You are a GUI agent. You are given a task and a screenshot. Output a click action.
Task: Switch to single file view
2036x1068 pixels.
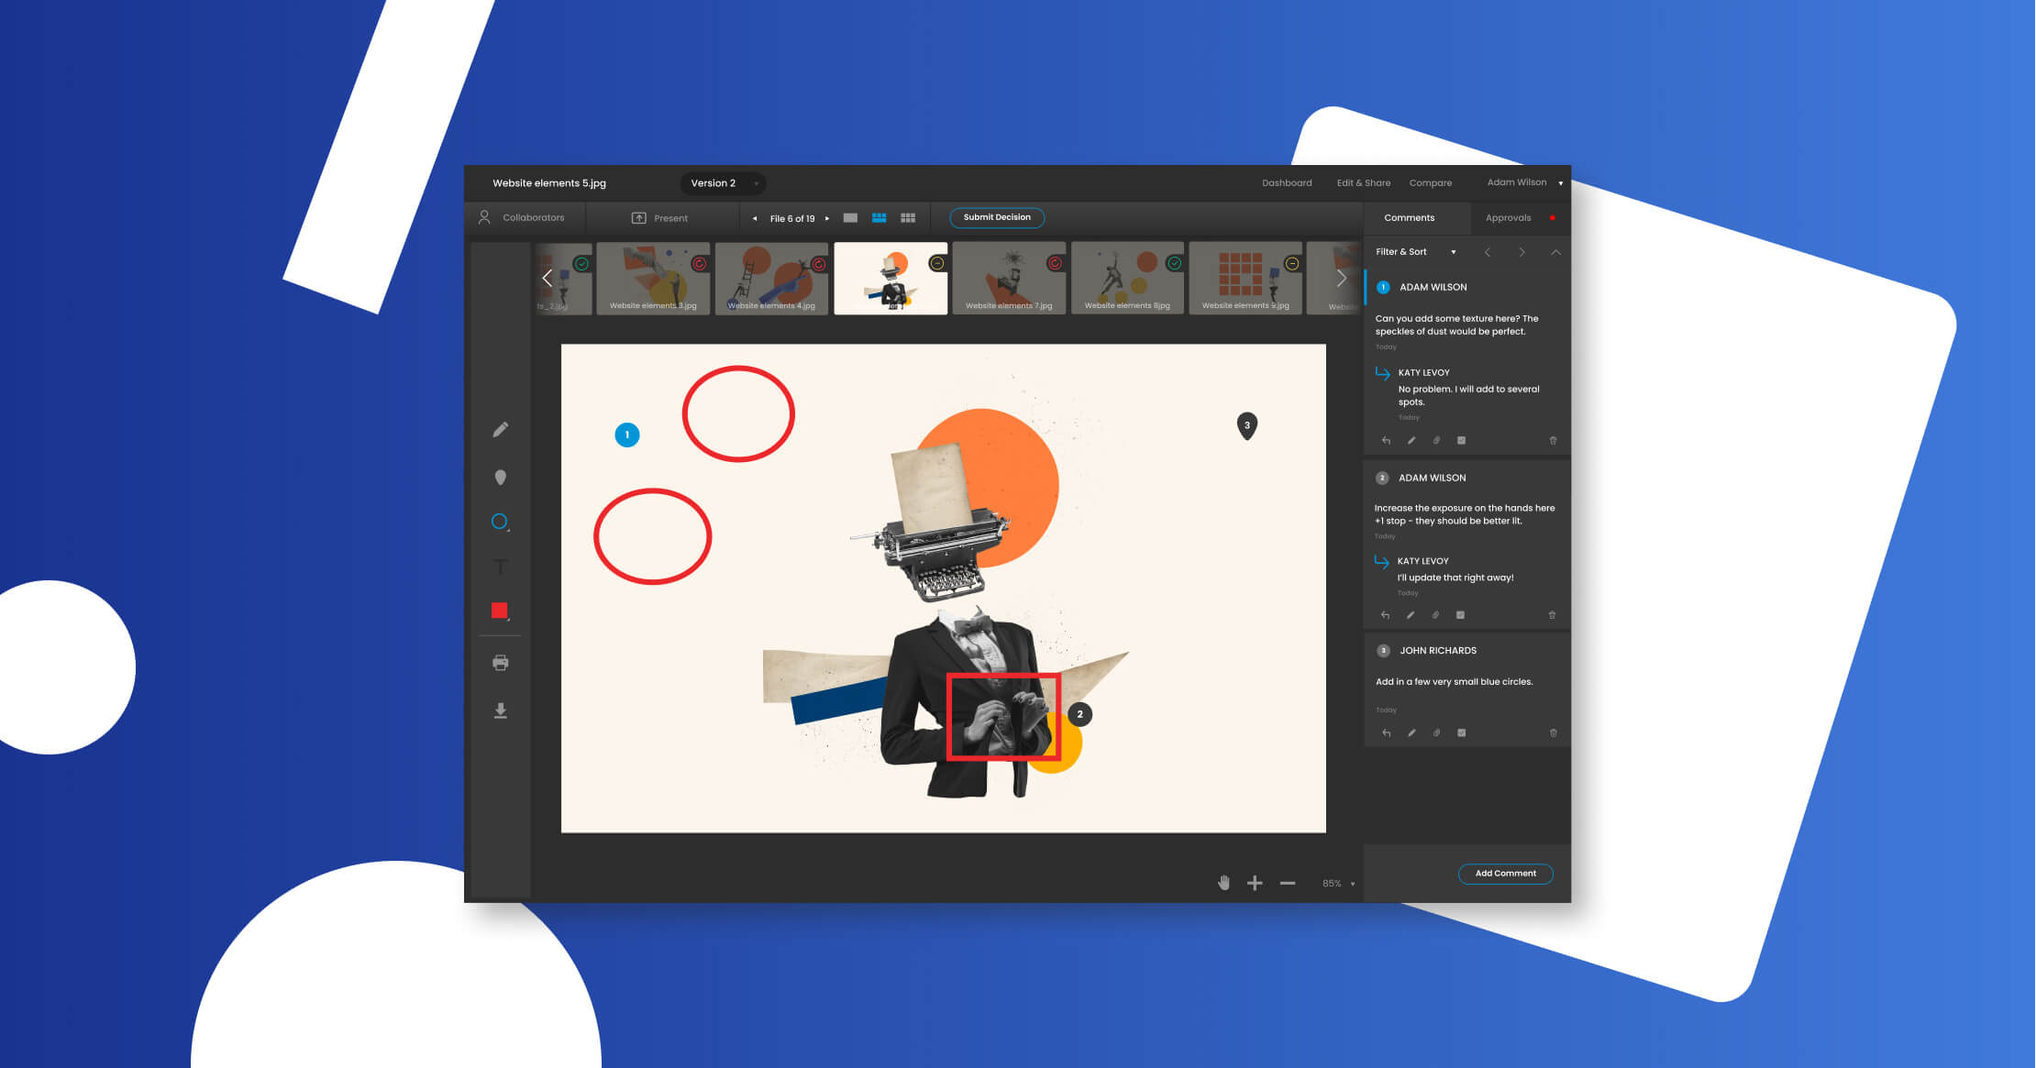click(x=850, y=217)
